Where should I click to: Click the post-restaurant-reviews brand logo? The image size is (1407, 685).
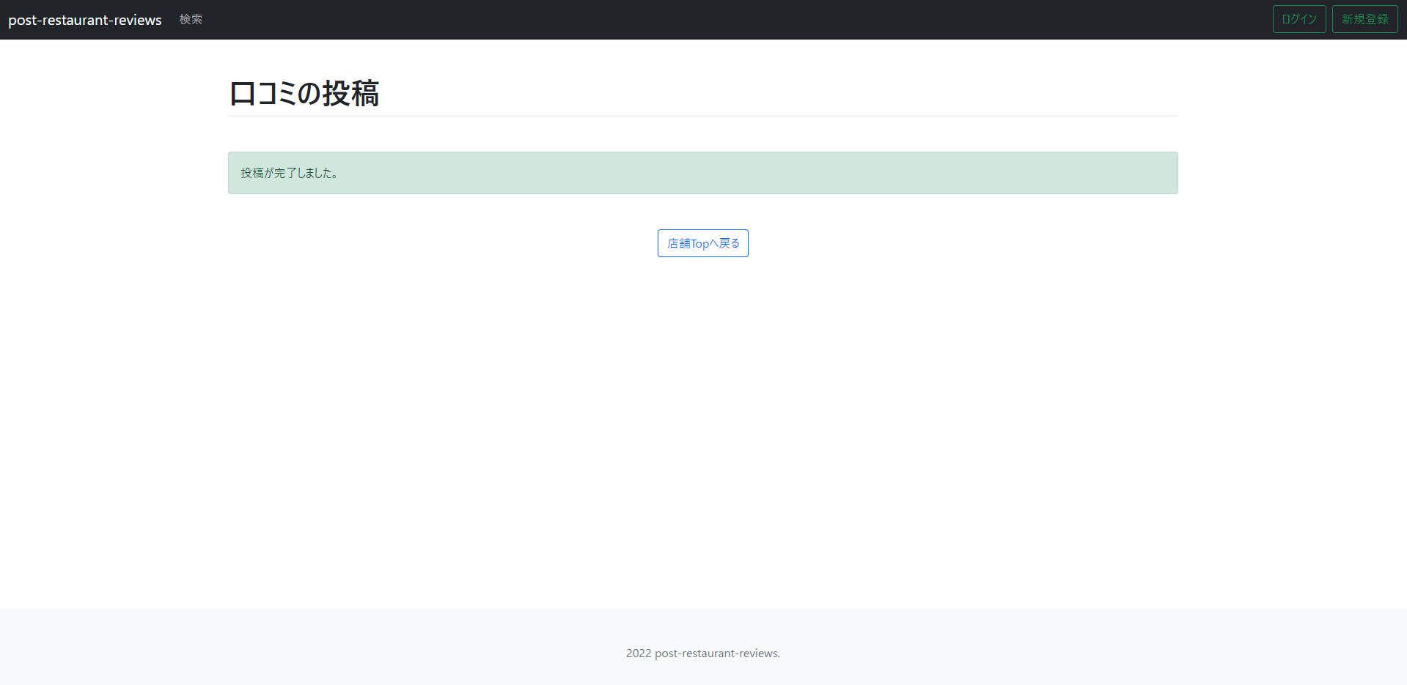point(84,20)
